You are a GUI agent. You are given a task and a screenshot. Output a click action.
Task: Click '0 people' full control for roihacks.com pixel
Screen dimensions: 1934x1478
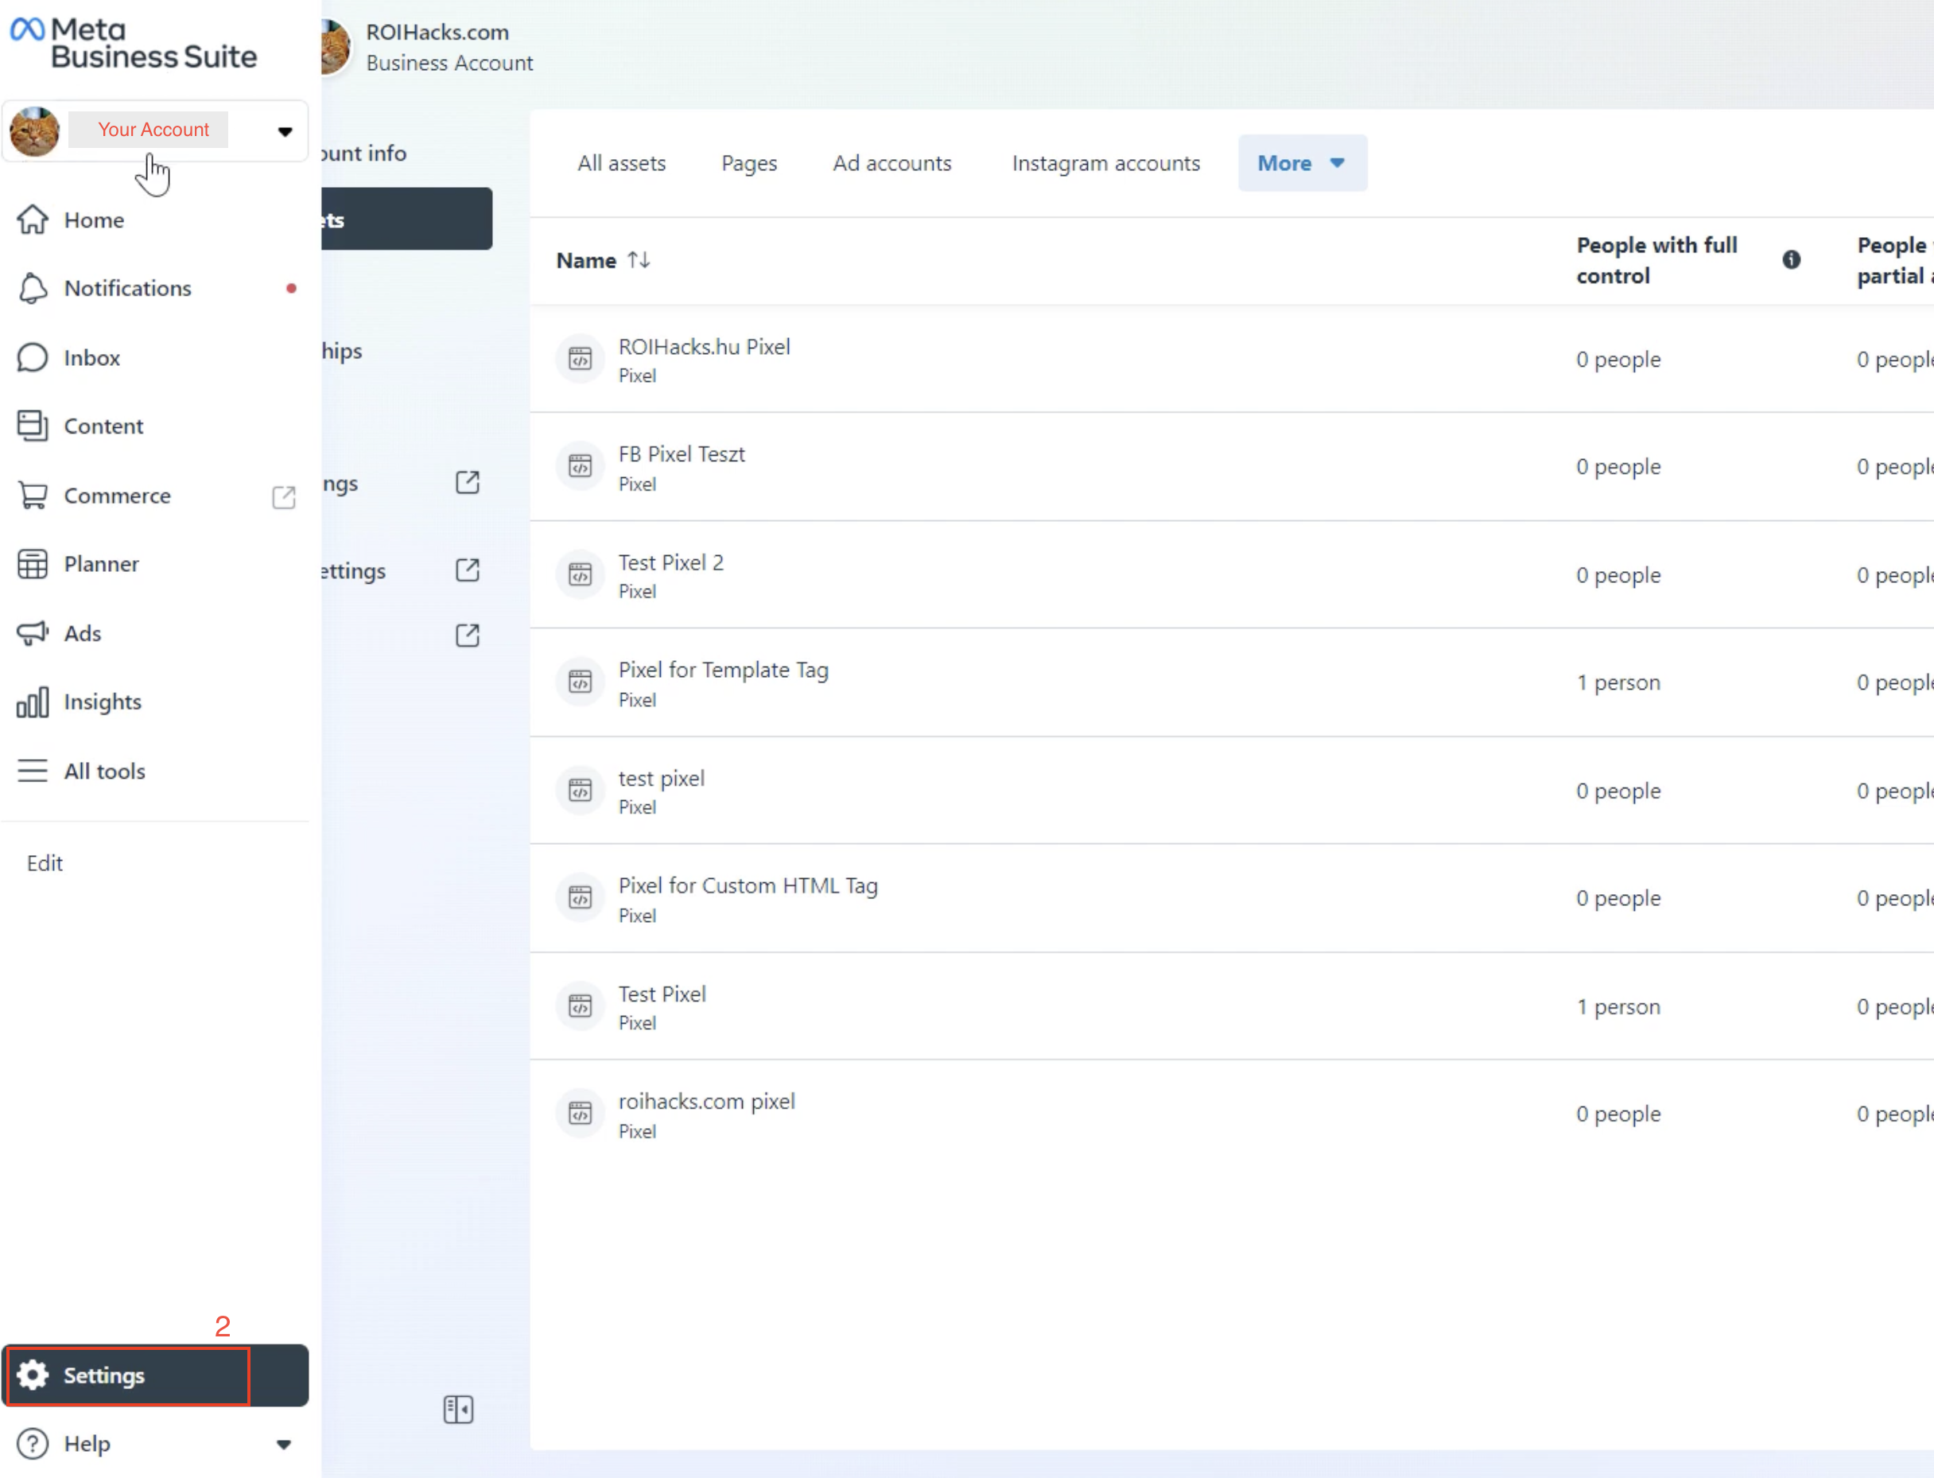(x=1618, y=1114)
